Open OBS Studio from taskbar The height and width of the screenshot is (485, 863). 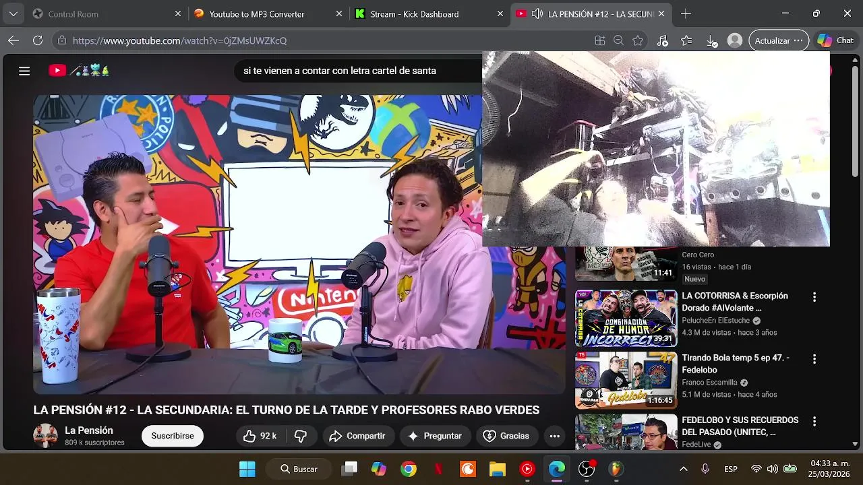coord(587,469)
